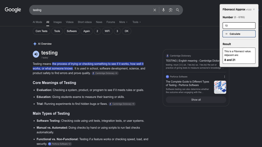The height and width of the screenshot is (147, 262).
Task: Open the Forums tab
Action: click(111, 22)
